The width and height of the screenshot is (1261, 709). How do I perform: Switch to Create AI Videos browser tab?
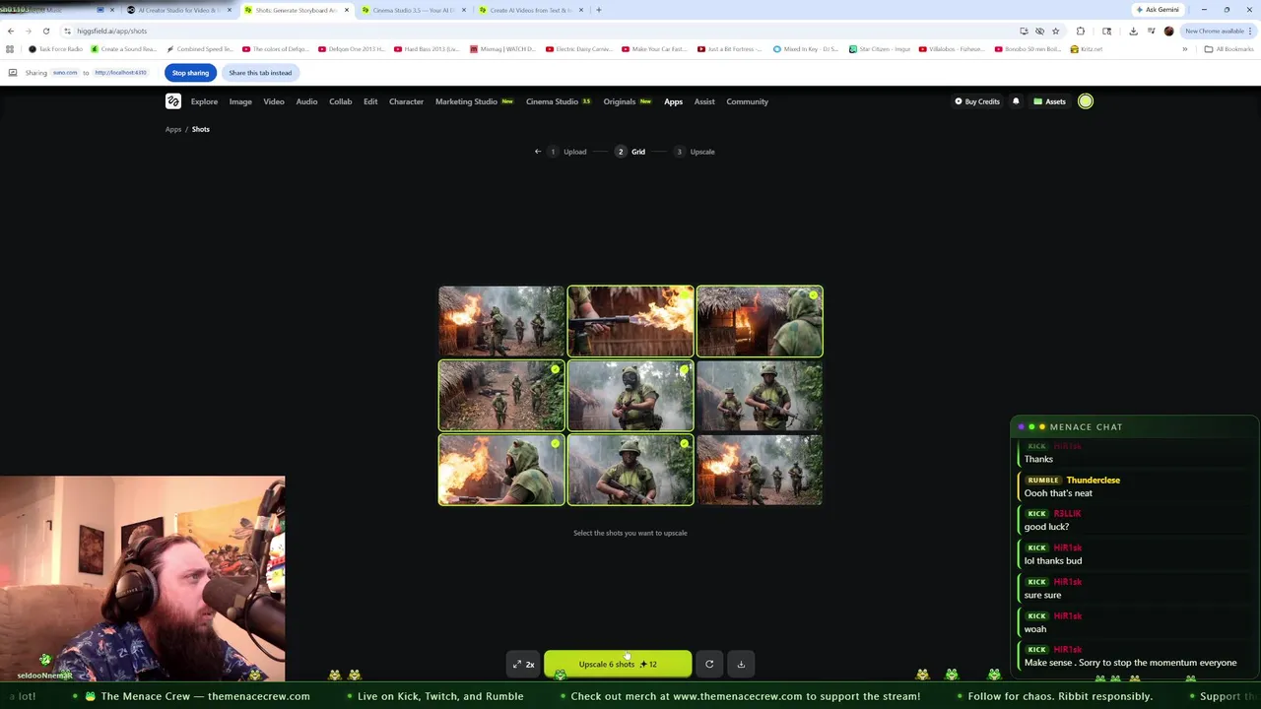[530, 10]
